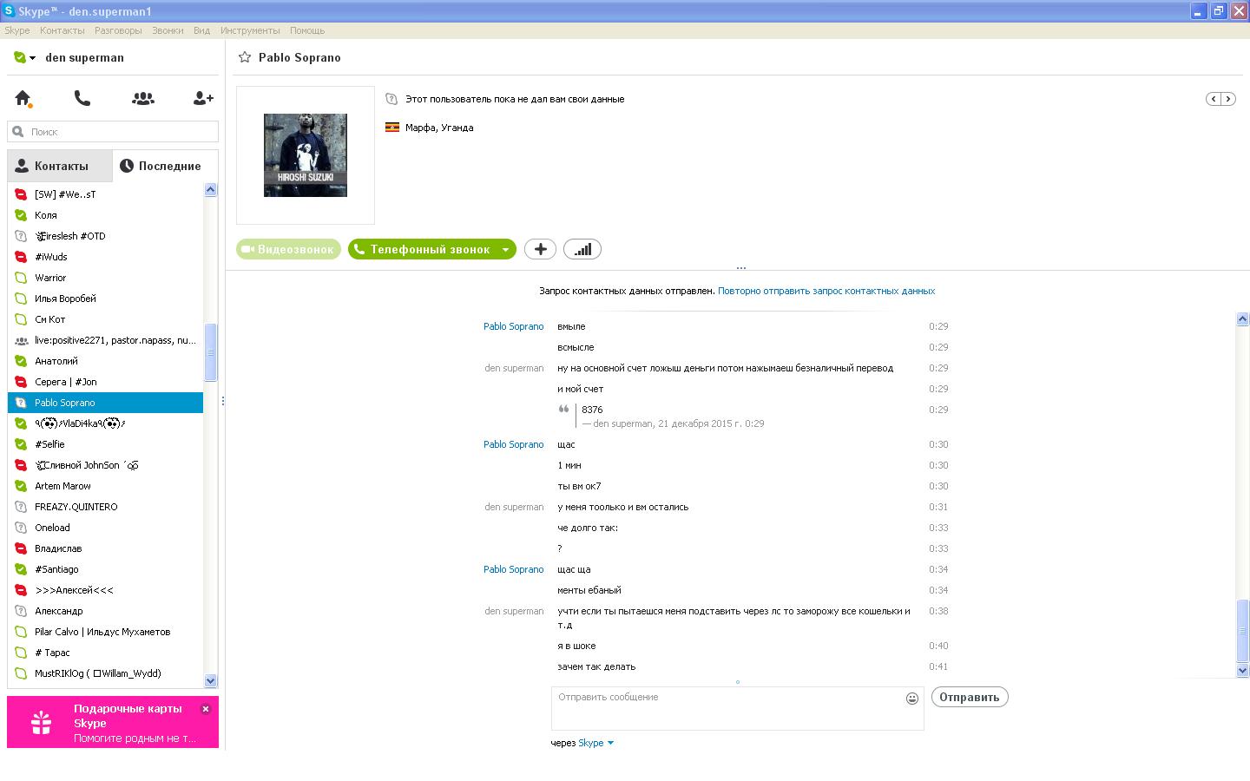Click the gift icon in pink banner
The height and width of the screenshot is (781, 1250).
41,722
